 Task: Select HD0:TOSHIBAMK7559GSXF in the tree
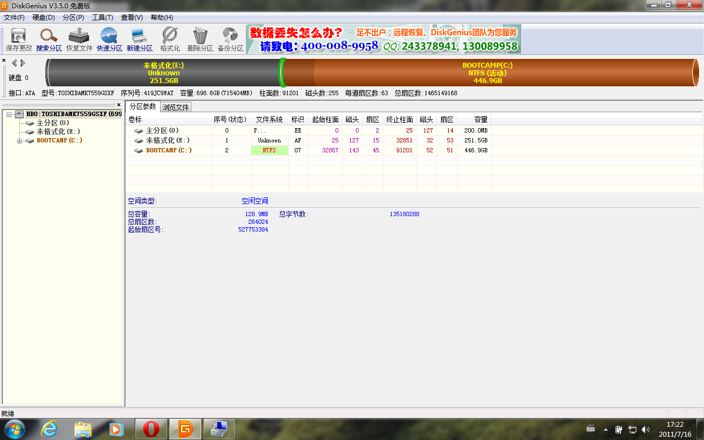point(74,114)
